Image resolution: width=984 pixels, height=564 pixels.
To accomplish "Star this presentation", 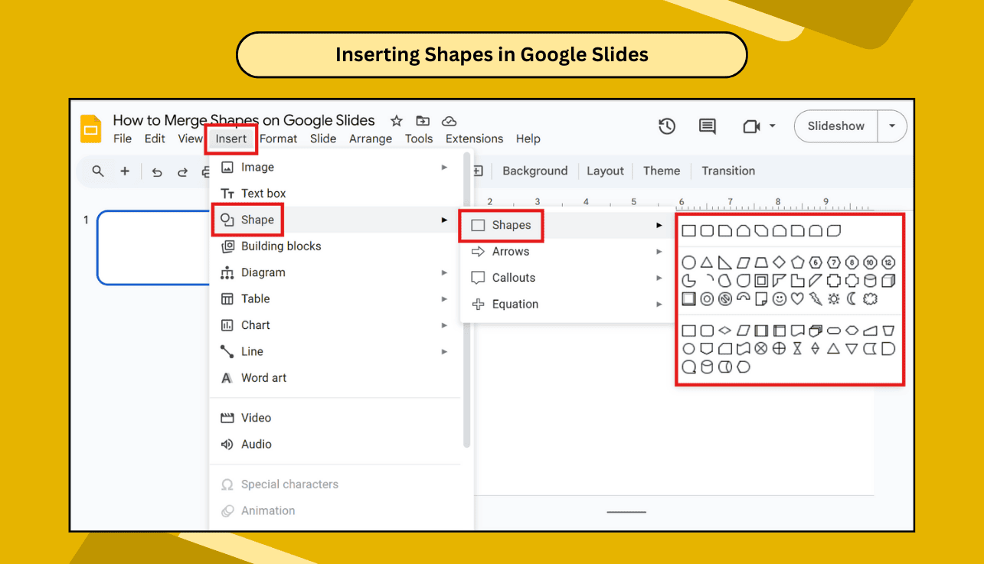I will [x=396, y=121].
